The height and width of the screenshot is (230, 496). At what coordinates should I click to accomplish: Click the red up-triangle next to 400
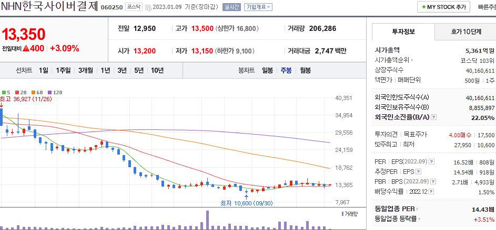[26, 49]
